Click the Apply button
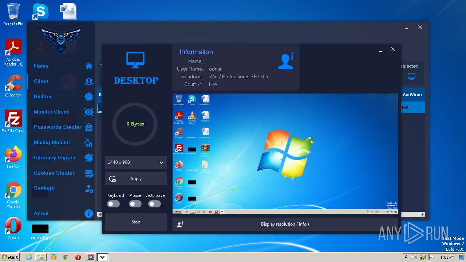The height and width of the screenshot is (262, 466). 136,179
